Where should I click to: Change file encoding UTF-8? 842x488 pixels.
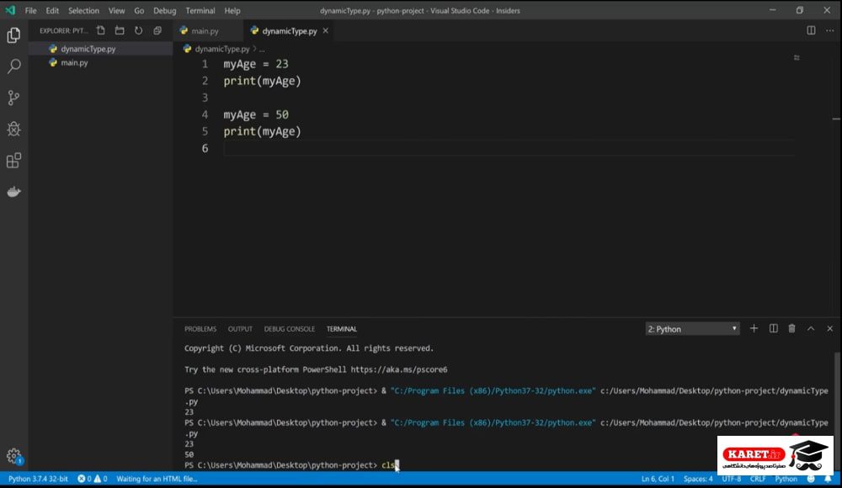click(732, 479)
